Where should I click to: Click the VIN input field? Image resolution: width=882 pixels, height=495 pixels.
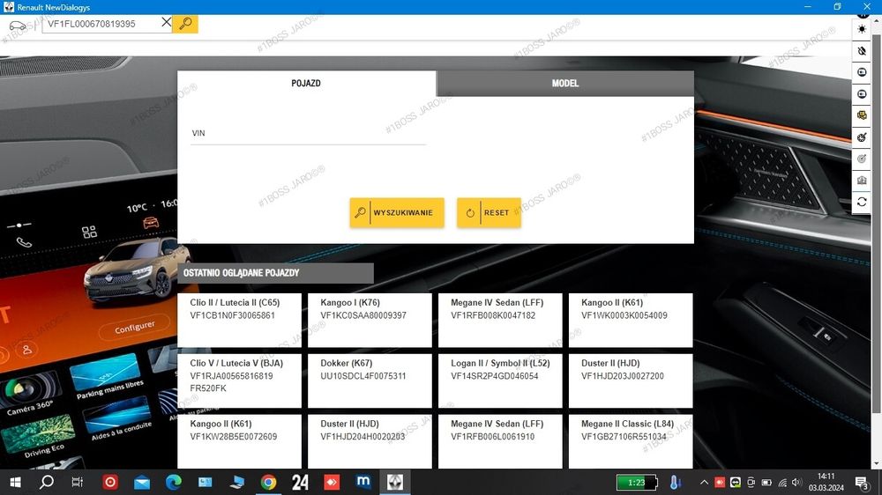coord(308,134)
